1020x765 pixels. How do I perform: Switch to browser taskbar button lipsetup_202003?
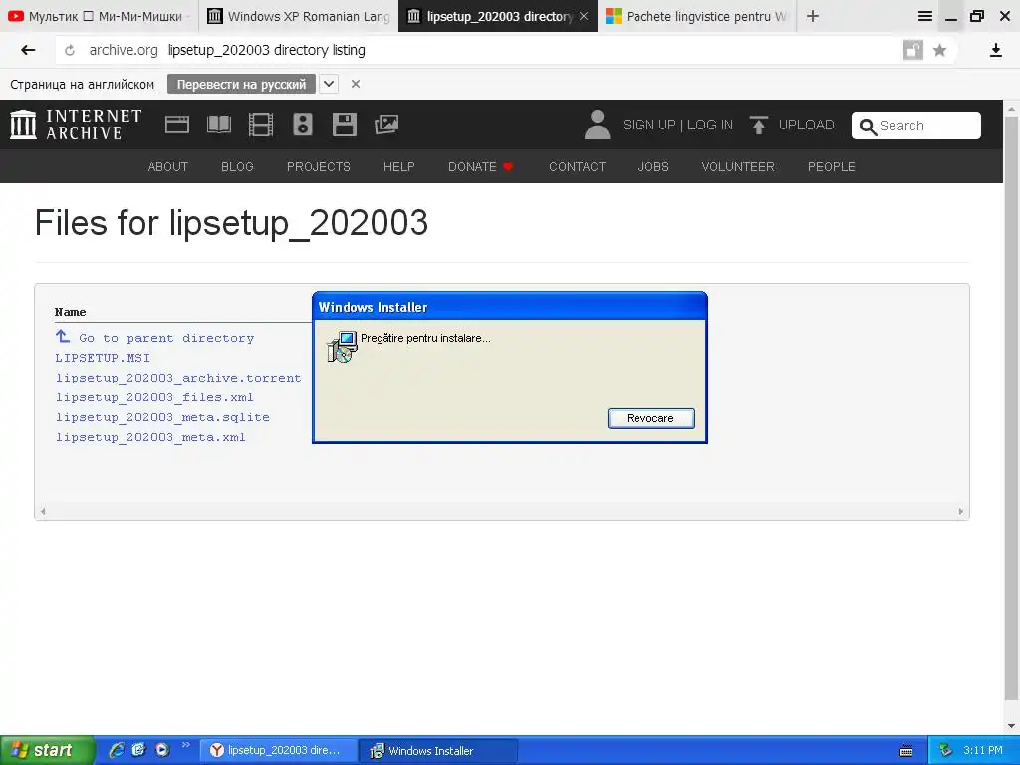click(x=279, y=751)
